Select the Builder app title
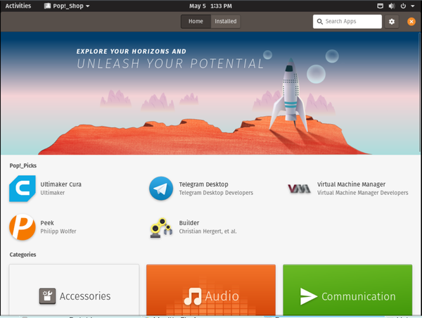This screenshot has height=318, width=422. point(189,223)
